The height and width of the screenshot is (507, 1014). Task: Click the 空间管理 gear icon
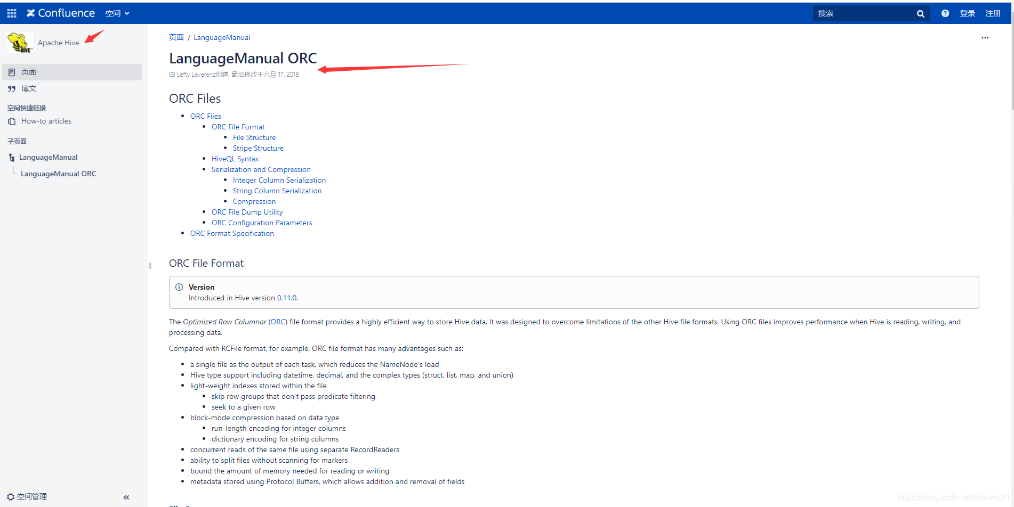click(x=11, y=497)
